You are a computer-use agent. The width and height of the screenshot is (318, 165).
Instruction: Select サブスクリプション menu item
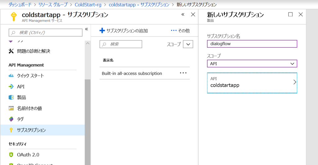(43, 130)
